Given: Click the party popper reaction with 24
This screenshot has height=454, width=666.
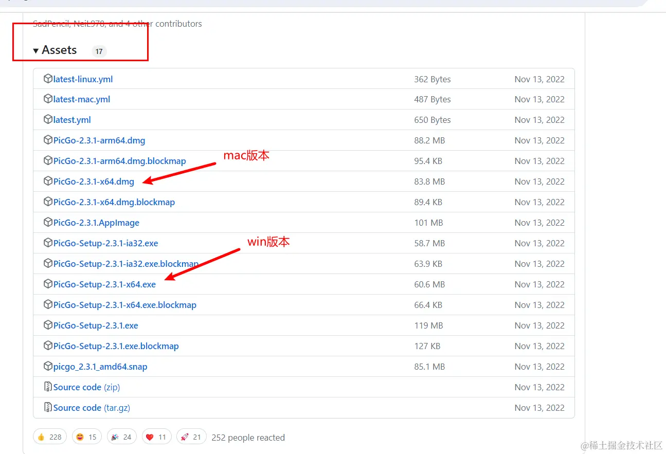Looking at the screenshot, I should (122, 437).
